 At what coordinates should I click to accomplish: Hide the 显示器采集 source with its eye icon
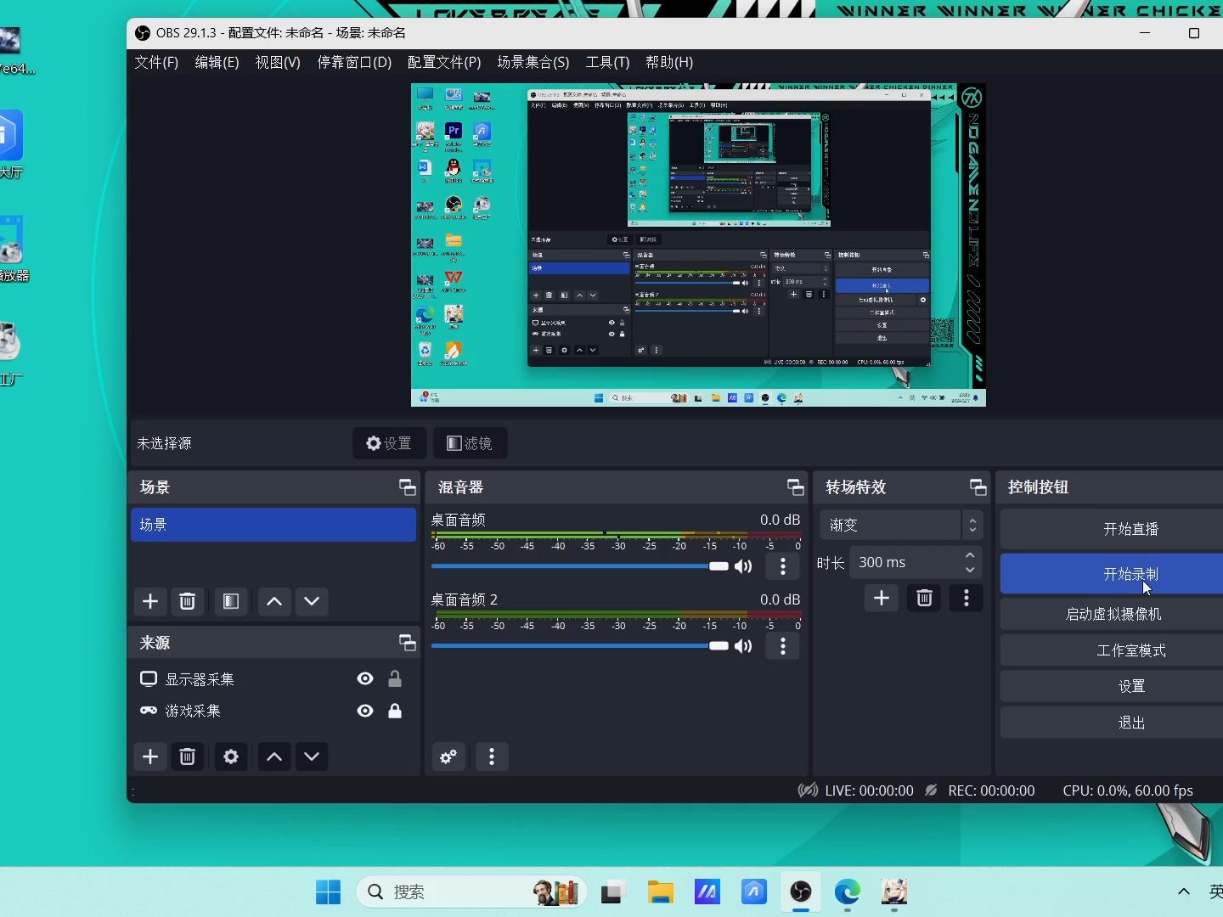365,679
